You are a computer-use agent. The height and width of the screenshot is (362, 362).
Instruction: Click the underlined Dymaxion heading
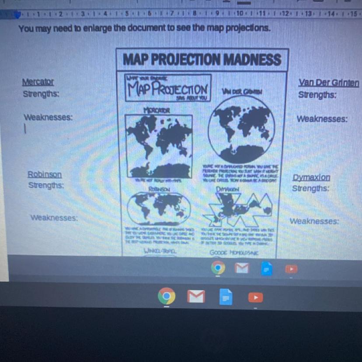(311, 178)
